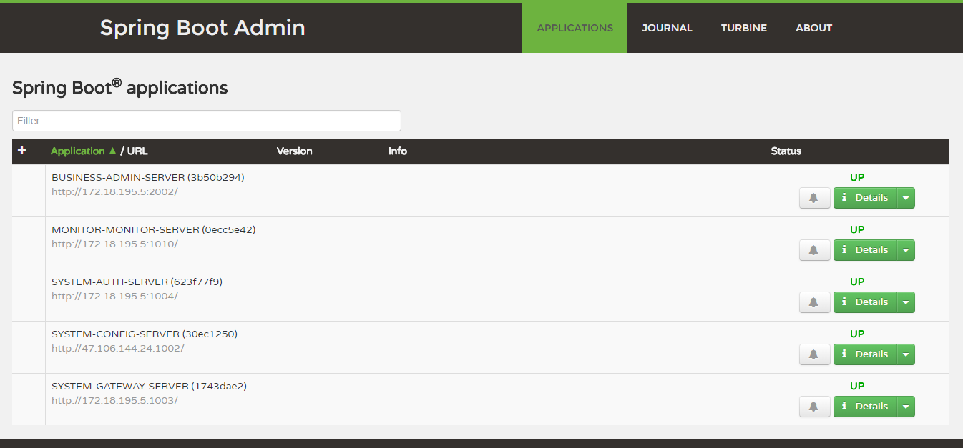963x448 pixels.
Task: Open Details for MONITOR-MONITOR-SERVER
Action: (x=865, y=250)
